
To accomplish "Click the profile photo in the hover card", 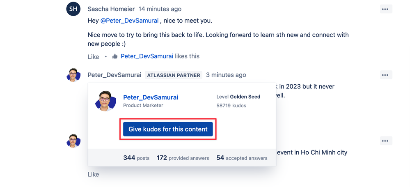I will point(105,101).
